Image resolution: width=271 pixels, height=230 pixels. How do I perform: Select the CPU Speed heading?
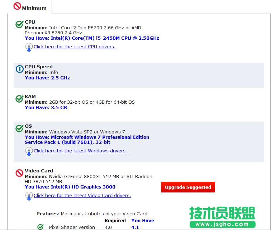[x=39, y=67]
